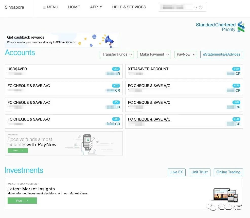The image size is (250, 218).
Task: Open HELP & SERVICES
Action: tap(129, 7)
